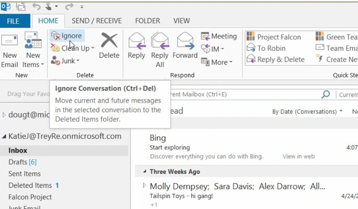Toggle Touch/Mouse mode icon
The image size is (358, 209).
click(48, 7)
